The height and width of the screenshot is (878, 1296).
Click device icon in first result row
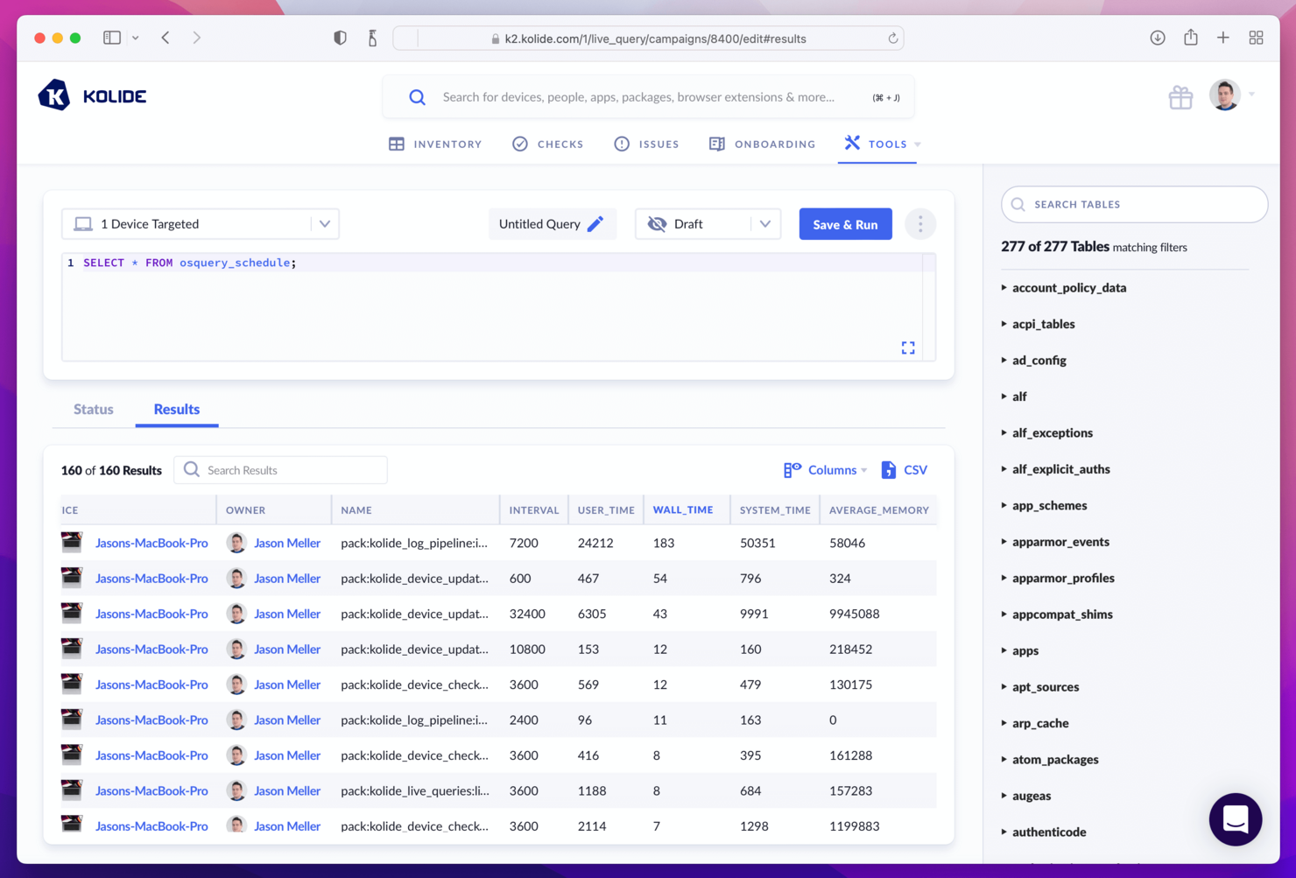click(x=72, y=543)
